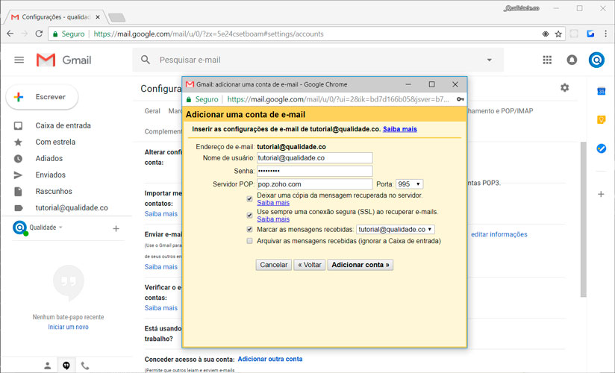The width and height of the screenshot is (615, 373).
Task: Click the blue extension icon in Chrome toolbar
Action: [590, 34]
